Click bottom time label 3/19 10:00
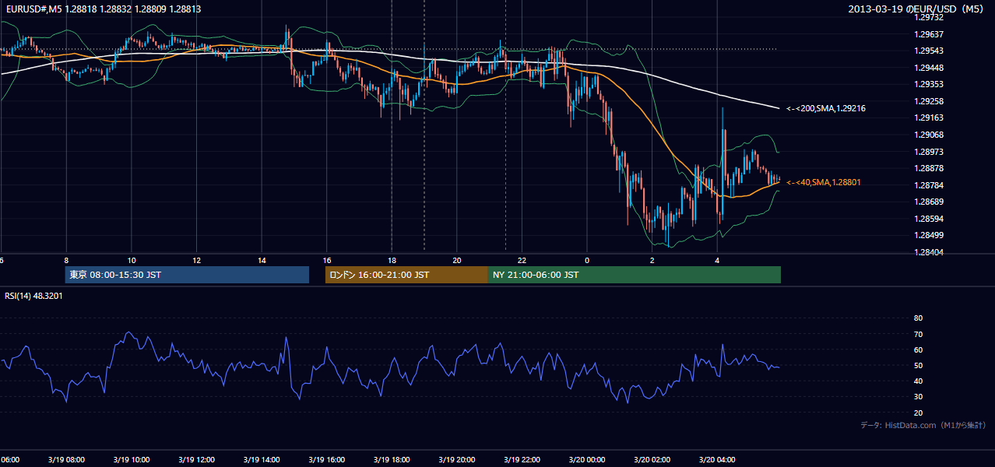Image resolution: width=995 pixels, height=467 pixels. click(131, 460)
